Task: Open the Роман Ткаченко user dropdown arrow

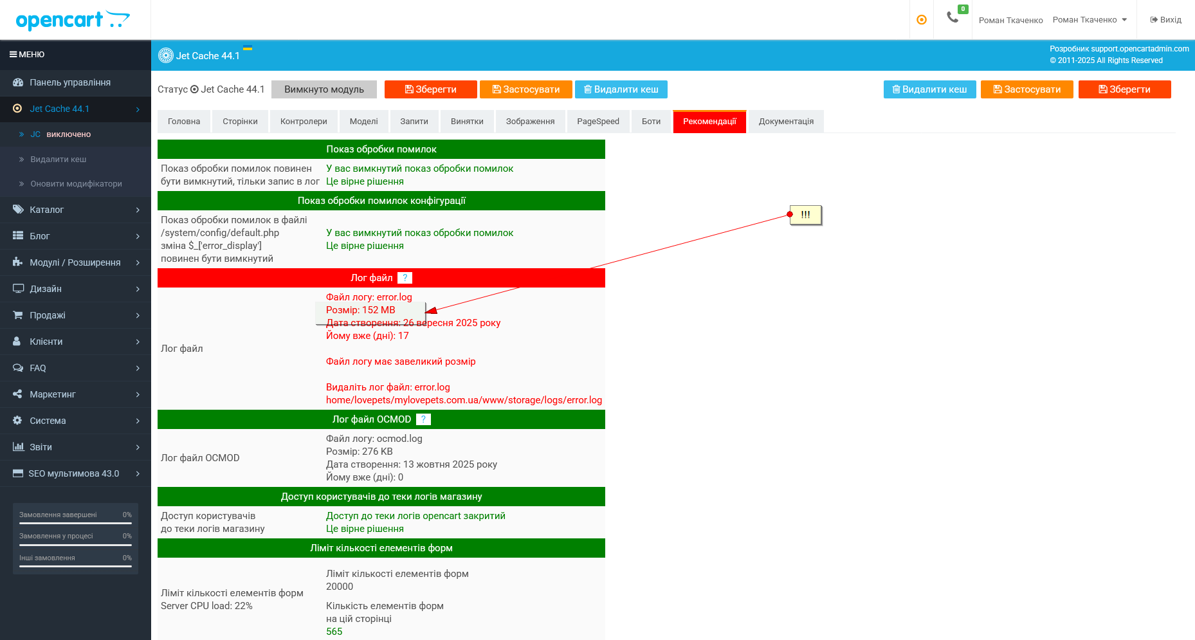Action: tap(1124, 20)
